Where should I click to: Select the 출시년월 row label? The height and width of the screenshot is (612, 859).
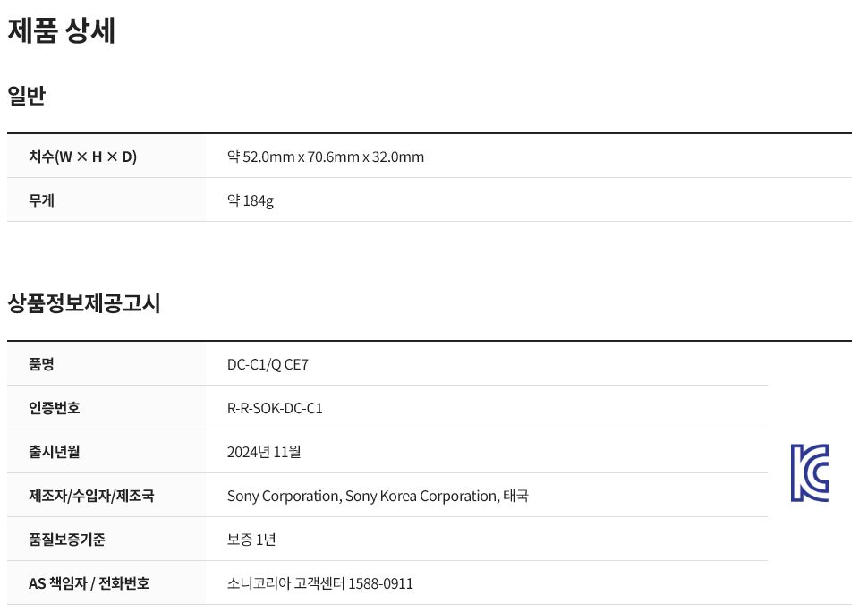click(55, 452)
